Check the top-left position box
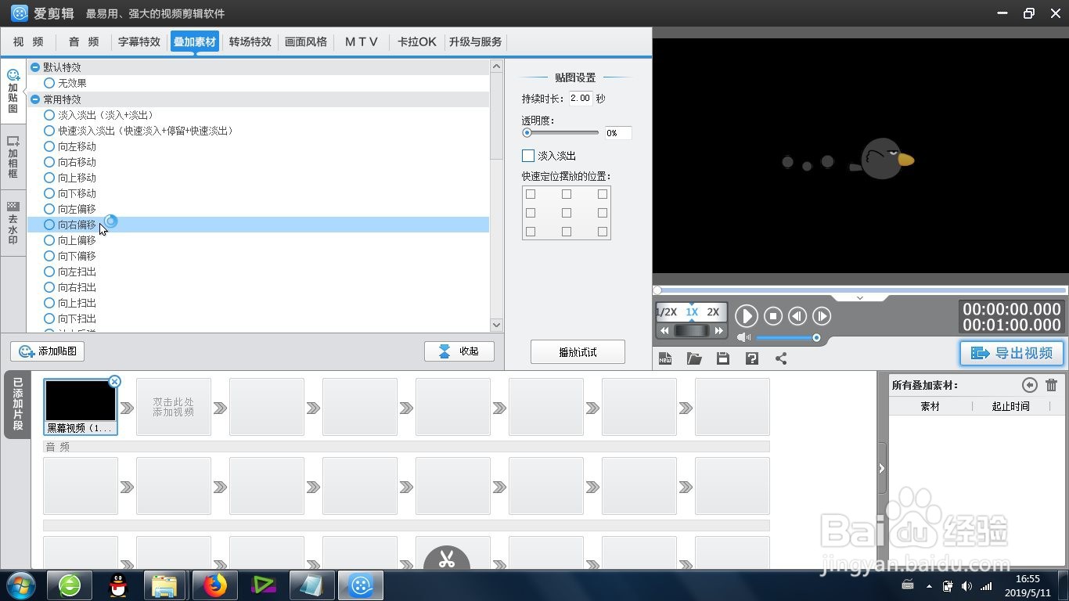The image size is (1069, 601). coord(531,194)
